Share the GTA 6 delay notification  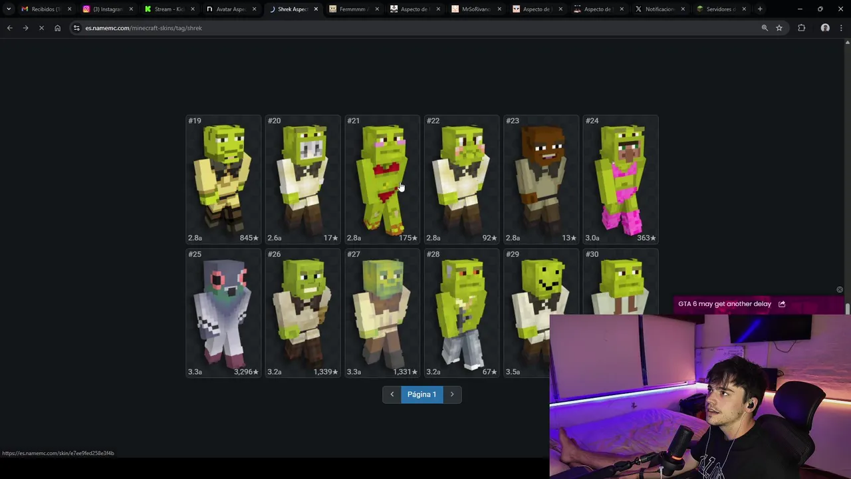(x=782, y=304)
